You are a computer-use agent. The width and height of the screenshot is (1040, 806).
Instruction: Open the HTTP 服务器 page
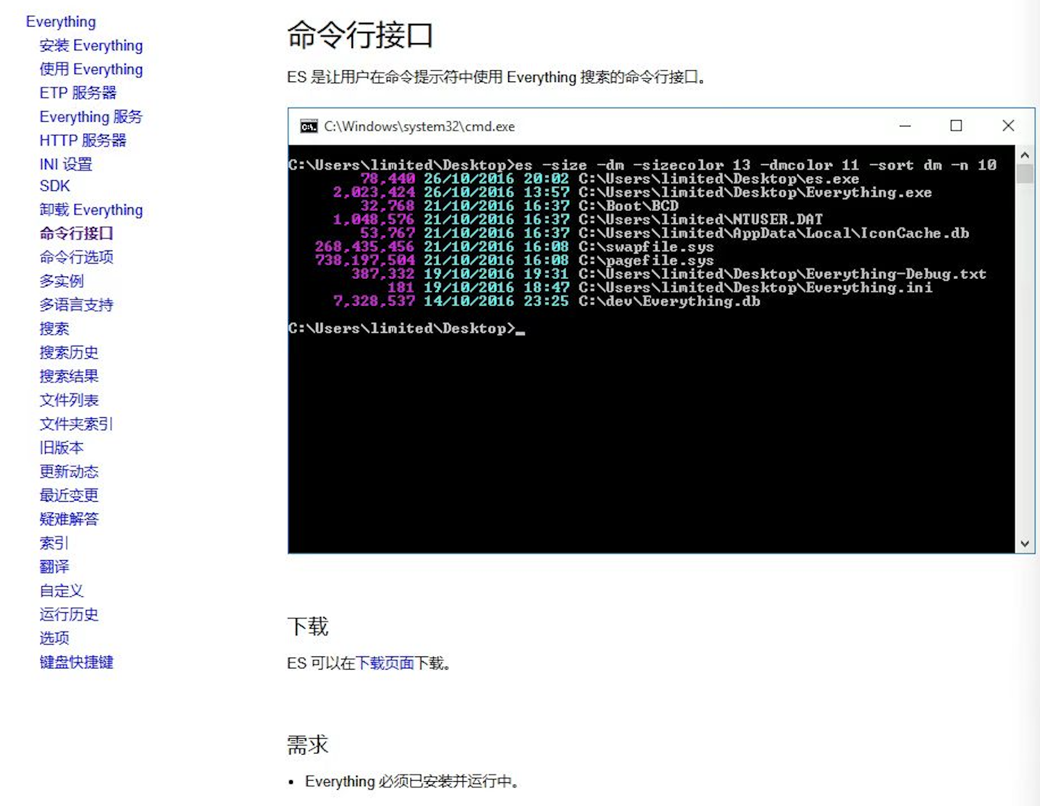(x=83, y=140)
